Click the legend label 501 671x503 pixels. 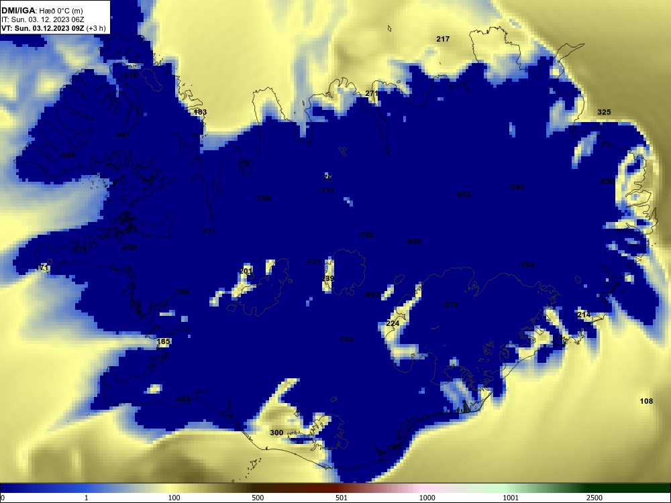coord(342,498)
